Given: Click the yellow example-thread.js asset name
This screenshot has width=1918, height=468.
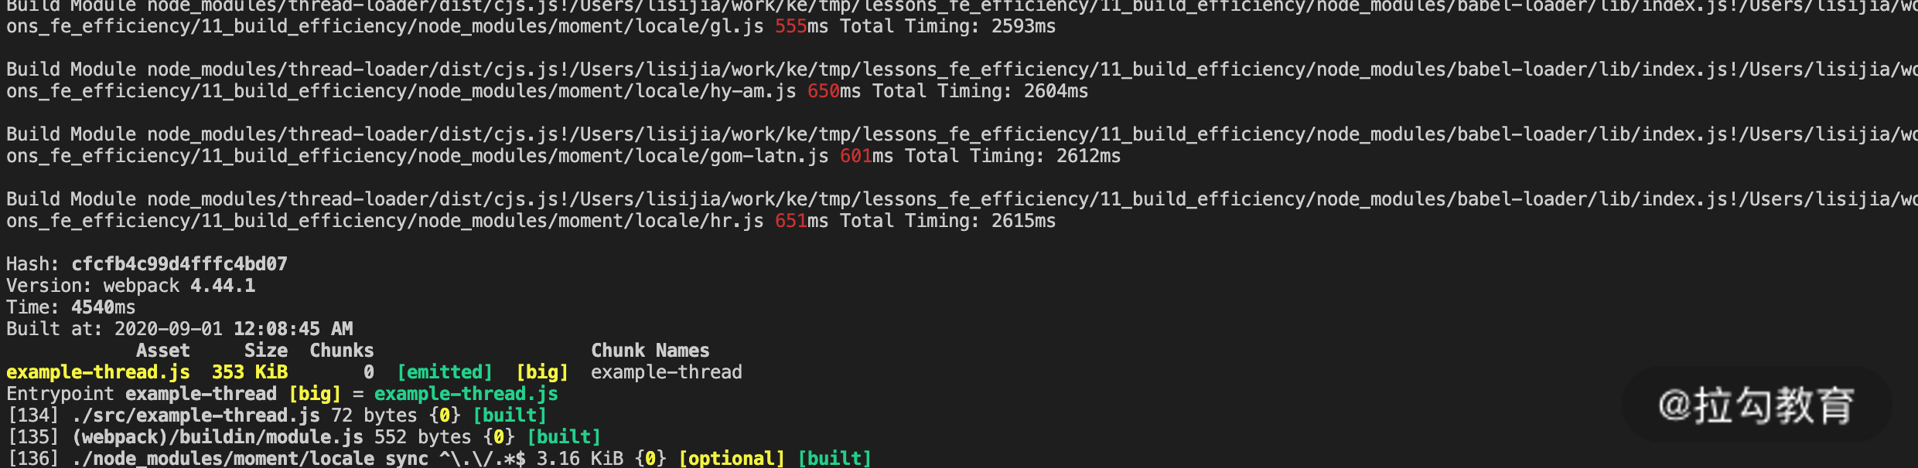Looking at the screenshot, I should click(x=98, y=372).
